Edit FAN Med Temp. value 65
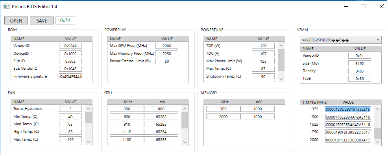The height and width of the screenshot is (156, 388). 70,124
